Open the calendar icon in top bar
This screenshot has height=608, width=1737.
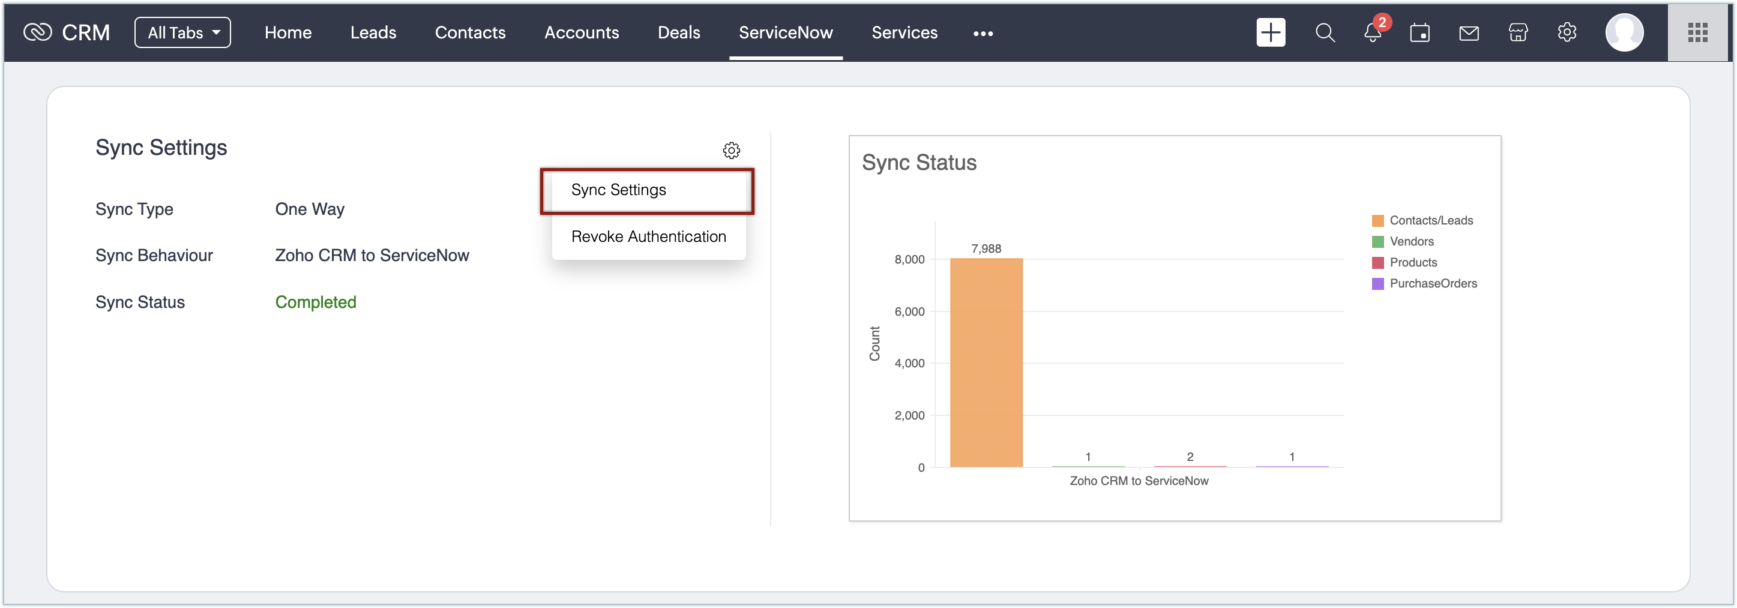(1419, 32)
